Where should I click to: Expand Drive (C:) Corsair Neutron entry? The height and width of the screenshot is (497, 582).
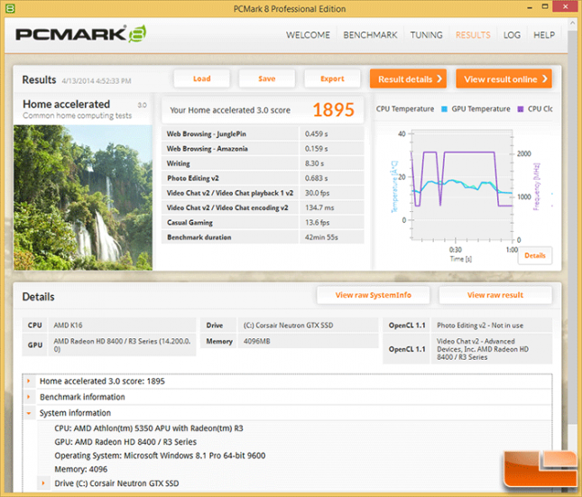pos(43,483)
